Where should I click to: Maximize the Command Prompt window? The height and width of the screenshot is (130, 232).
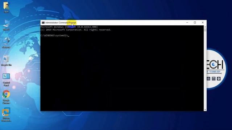[195, 22]
